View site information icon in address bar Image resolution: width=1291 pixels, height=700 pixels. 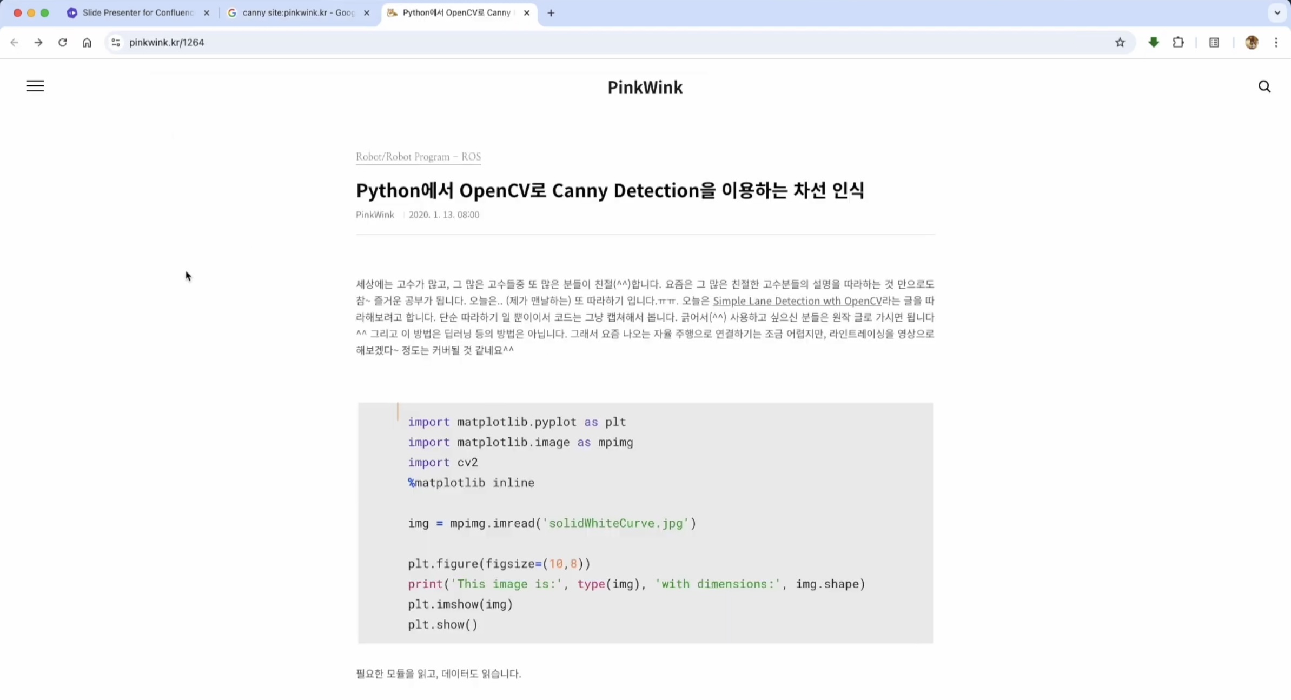116,42
